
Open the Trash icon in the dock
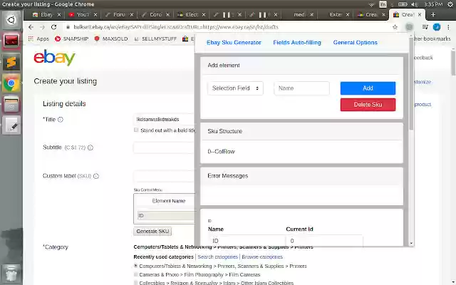pyautogui.click(x=11, y=274)
